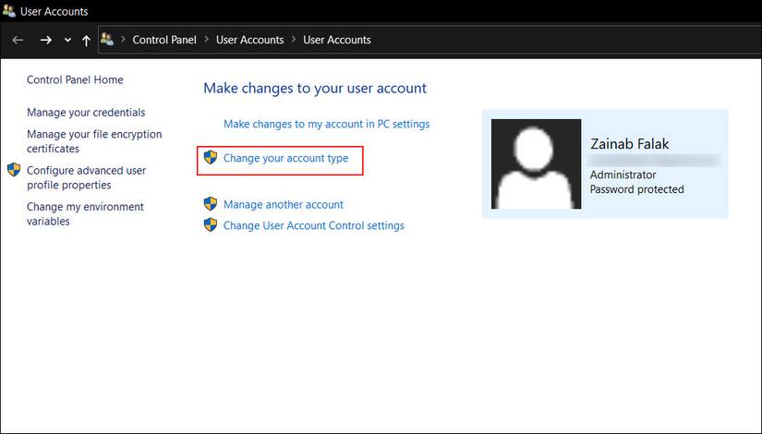Click shield icon beside Change User Account Control settings

(211, 225)
